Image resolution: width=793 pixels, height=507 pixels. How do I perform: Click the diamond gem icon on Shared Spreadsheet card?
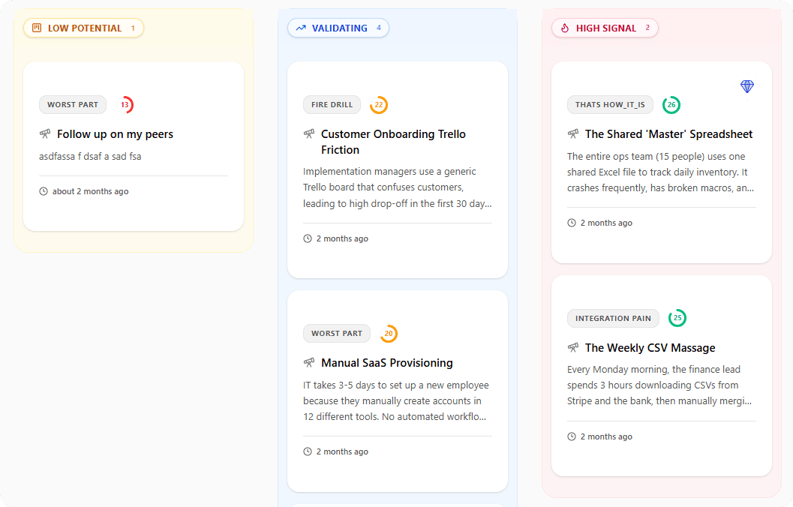(747, 86)
